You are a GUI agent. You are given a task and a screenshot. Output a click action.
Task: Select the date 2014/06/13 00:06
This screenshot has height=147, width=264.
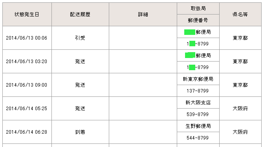click(x=27, y=38)
